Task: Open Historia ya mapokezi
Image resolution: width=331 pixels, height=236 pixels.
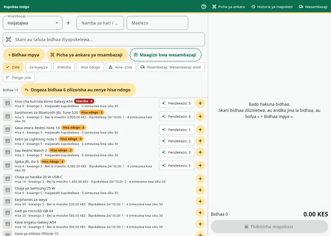Action: [272, 7]
